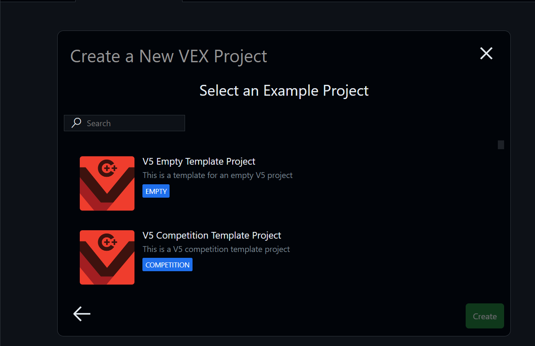
Task: Focus the example project Search field
Action: [124, 123]
